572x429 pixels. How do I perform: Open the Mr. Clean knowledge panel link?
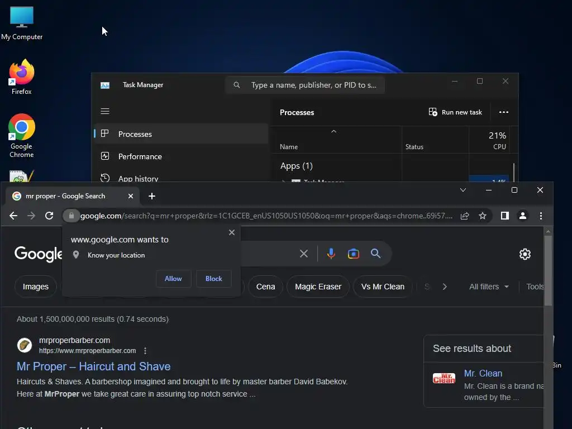pos(483,373)
